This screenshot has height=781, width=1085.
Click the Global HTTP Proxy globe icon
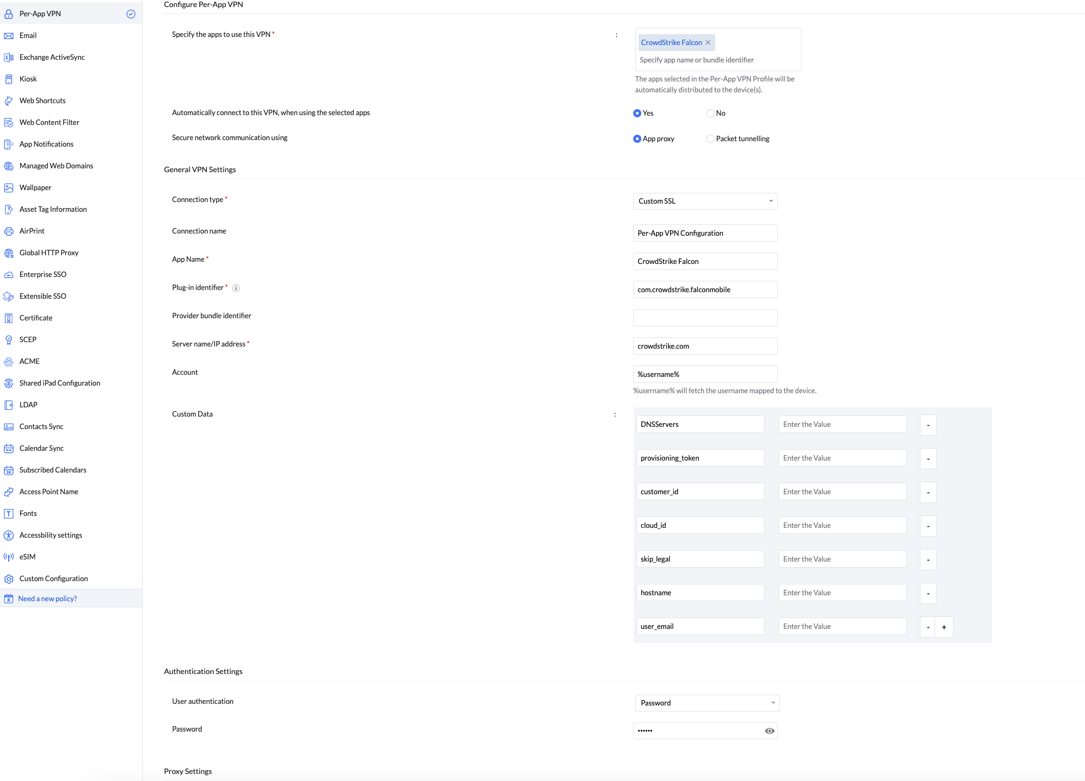(9, 253)
